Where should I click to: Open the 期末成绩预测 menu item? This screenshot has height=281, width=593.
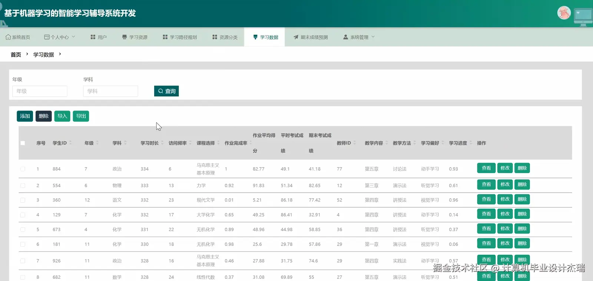coord(311,37)
